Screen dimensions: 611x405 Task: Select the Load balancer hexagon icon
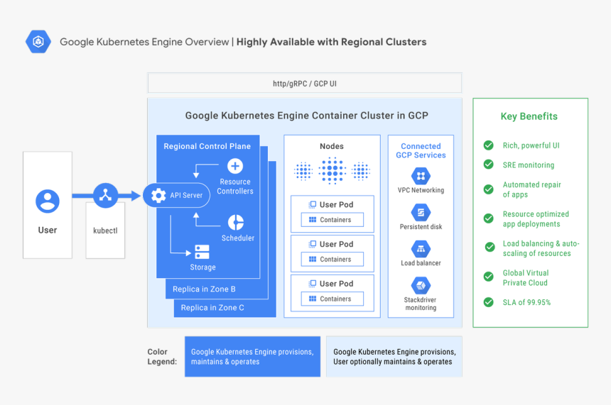click(421, 249)
